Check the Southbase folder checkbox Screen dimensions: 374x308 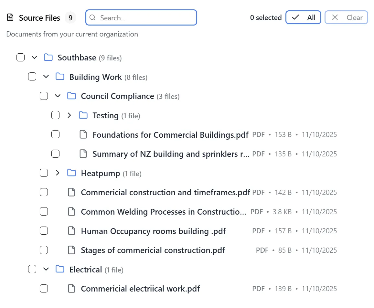click(20, 57)
